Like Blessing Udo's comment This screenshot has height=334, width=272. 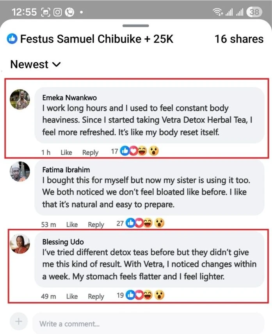point(72,296)
